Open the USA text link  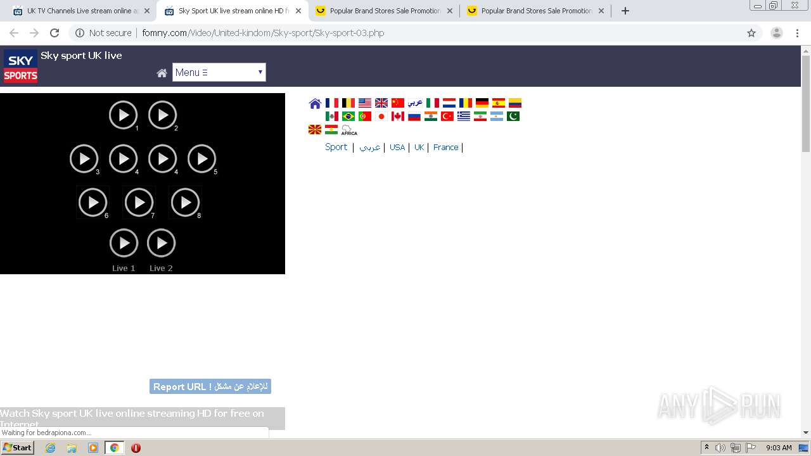click(397, 147)
